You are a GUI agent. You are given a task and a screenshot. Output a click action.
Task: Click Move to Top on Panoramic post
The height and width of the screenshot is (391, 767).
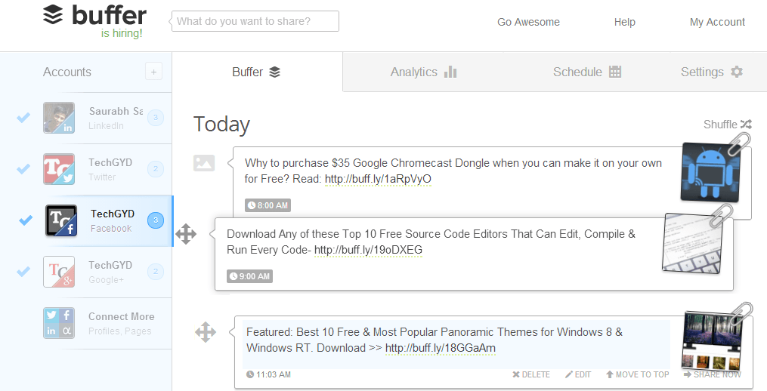click(637, 374)
